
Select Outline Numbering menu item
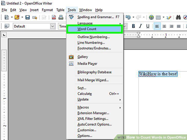(x=95, y=37)
